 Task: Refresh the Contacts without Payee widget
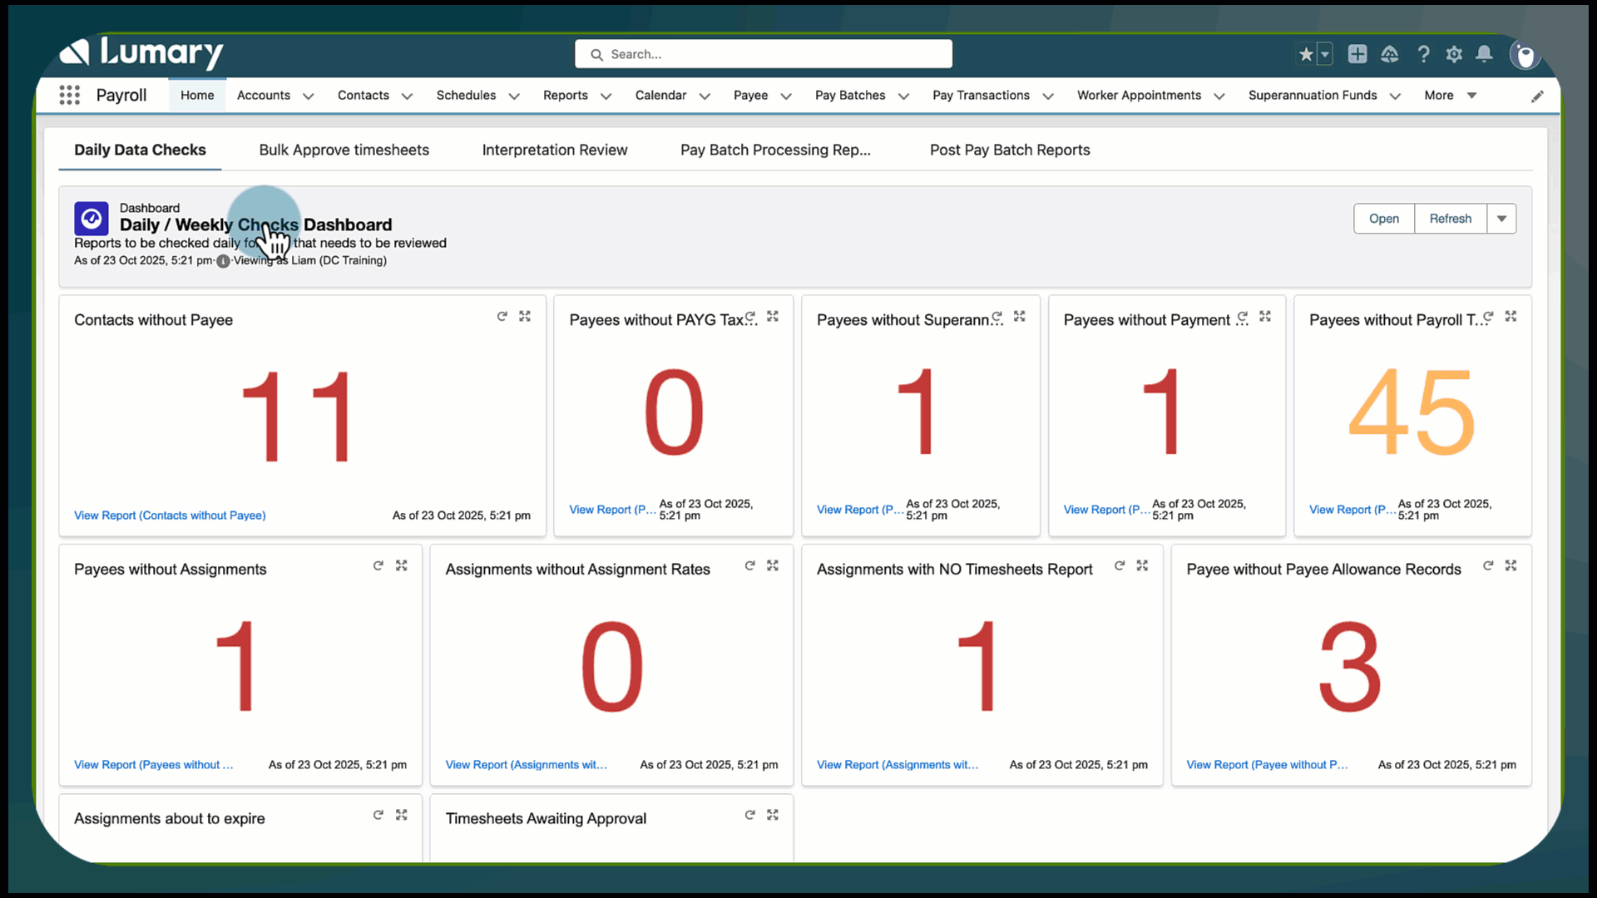click(502, 316)
